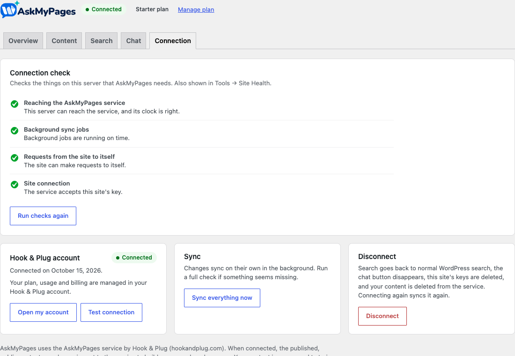Click the Background sync jobs title
This screenshot has height=356, width=515.
pos(57,129)
